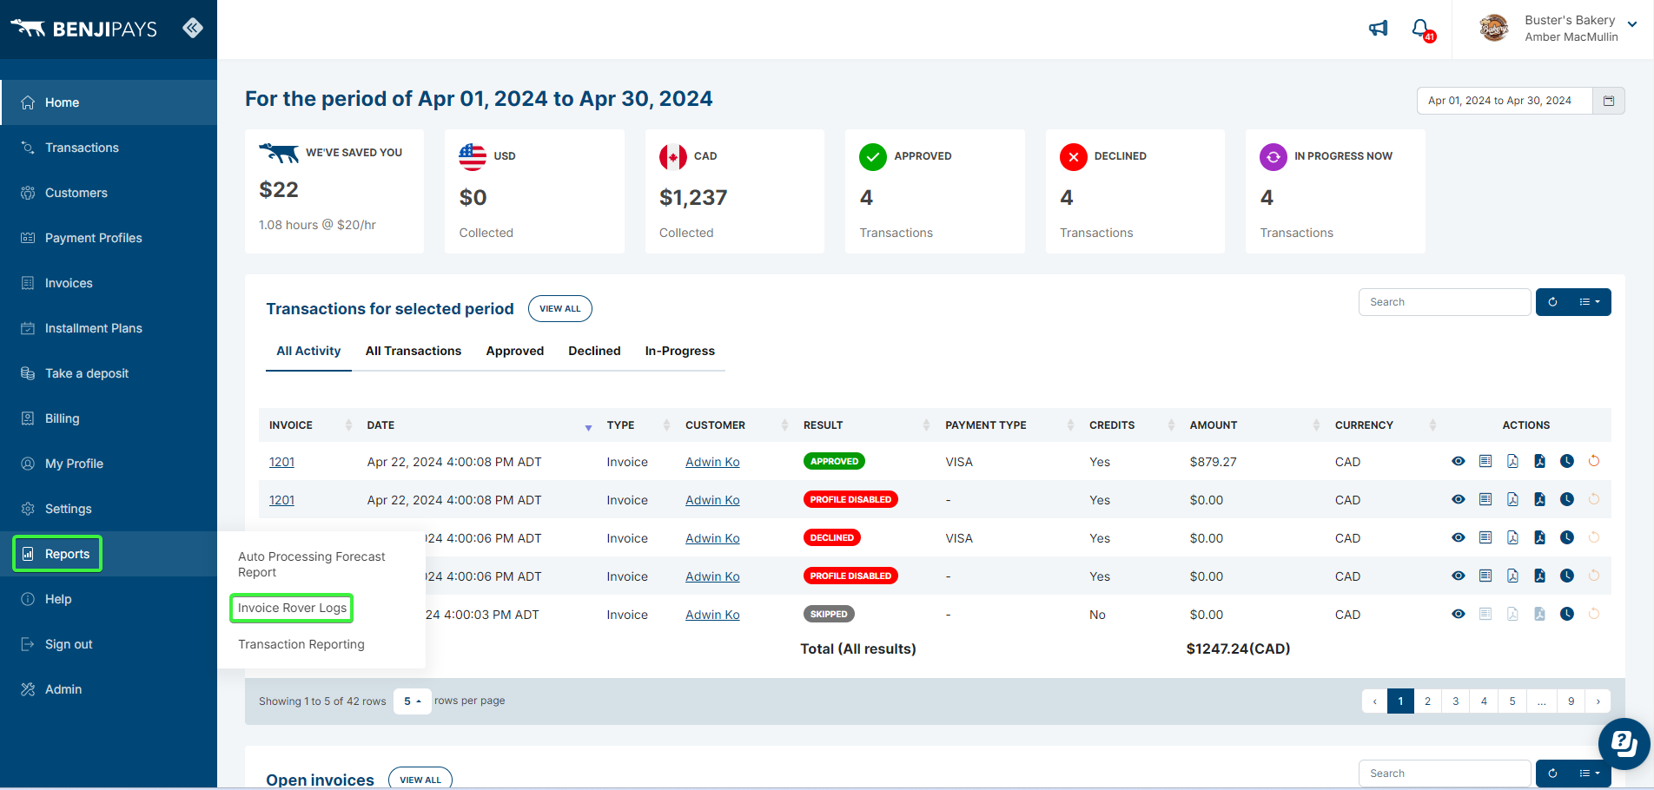Open Invoice Rover Logs report

click(292, 608)
